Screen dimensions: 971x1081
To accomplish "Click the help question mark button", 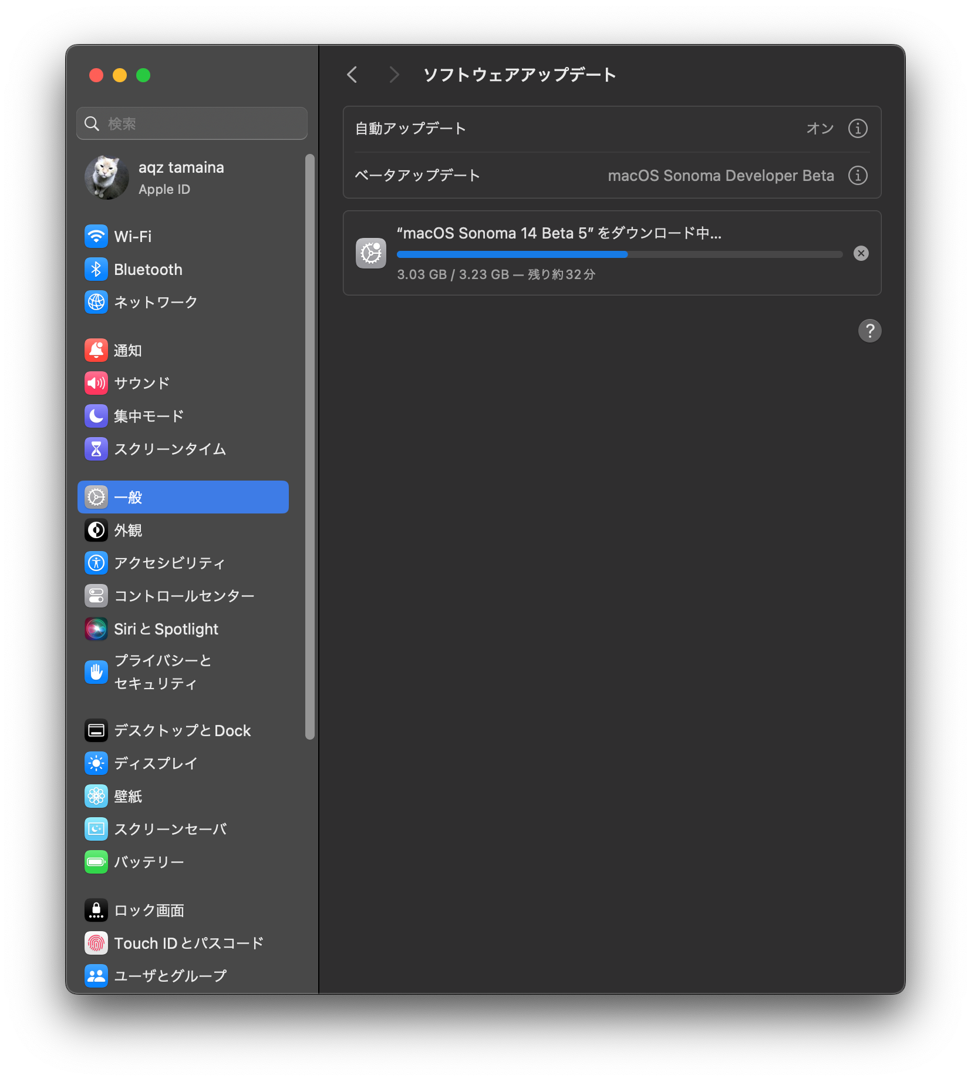I will [869, 331].
